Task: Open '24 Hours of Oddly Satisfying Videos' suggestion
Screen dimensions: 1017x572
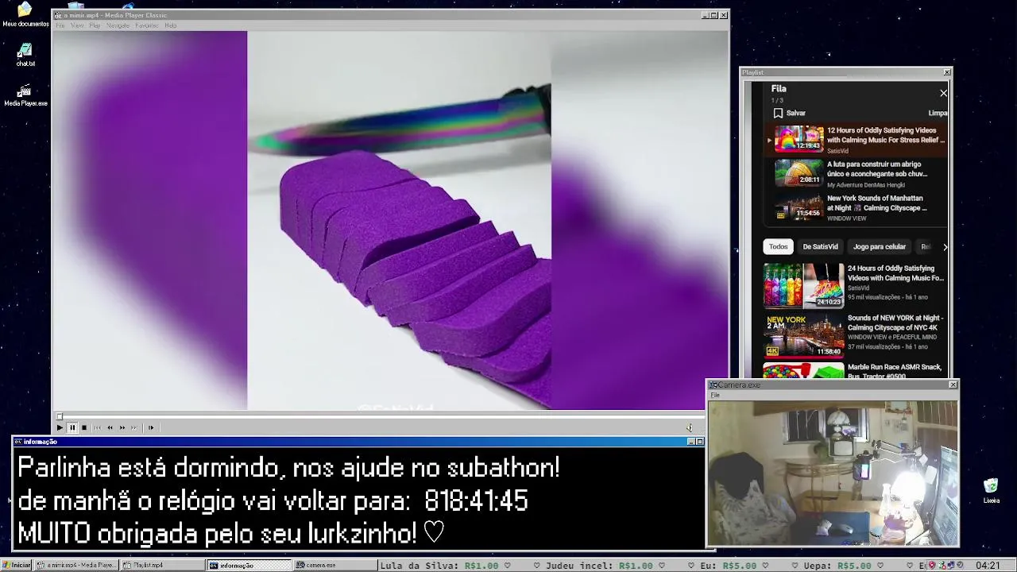Action: pos(855,284)
